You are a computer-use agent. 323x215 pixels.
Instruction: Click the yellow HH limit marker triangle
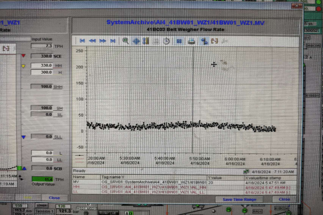point(23,66)
